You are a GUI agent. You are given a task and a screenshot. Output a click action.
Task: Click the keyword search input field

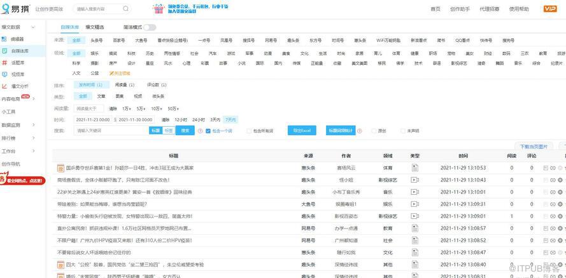coord(110,131)
